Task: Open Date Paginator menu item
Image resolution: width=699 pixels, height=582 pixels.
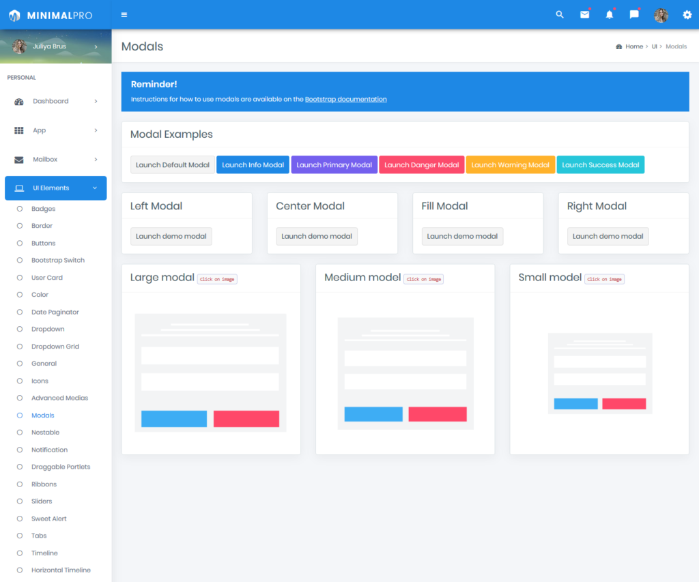Action: [x=55, y=312]
